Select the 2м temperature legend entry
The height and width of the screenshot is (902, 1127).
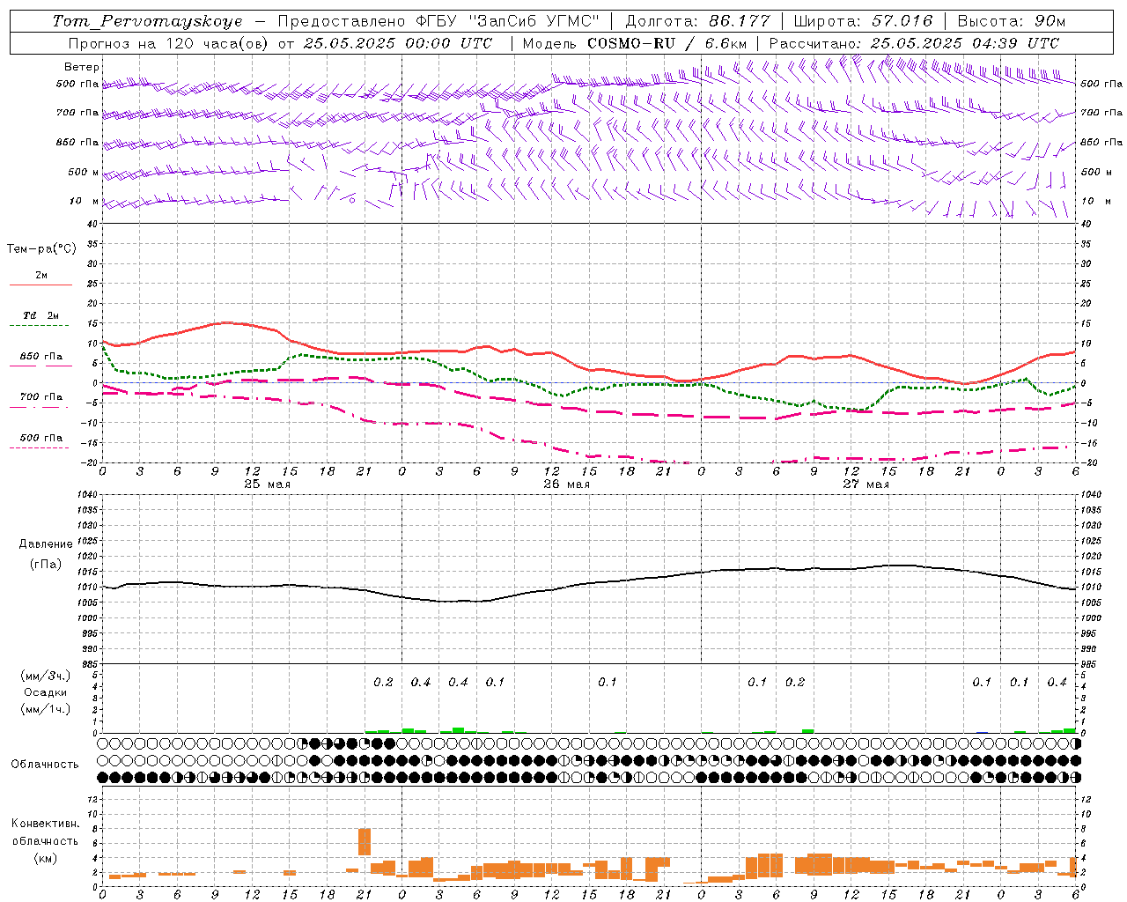tap(41, 275)
